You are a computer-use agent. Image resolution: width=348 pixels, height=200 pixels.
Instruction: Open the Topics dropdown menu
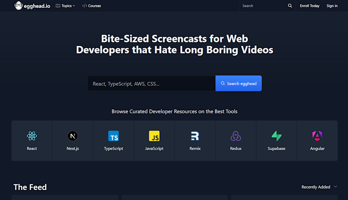tap(65, 6)
